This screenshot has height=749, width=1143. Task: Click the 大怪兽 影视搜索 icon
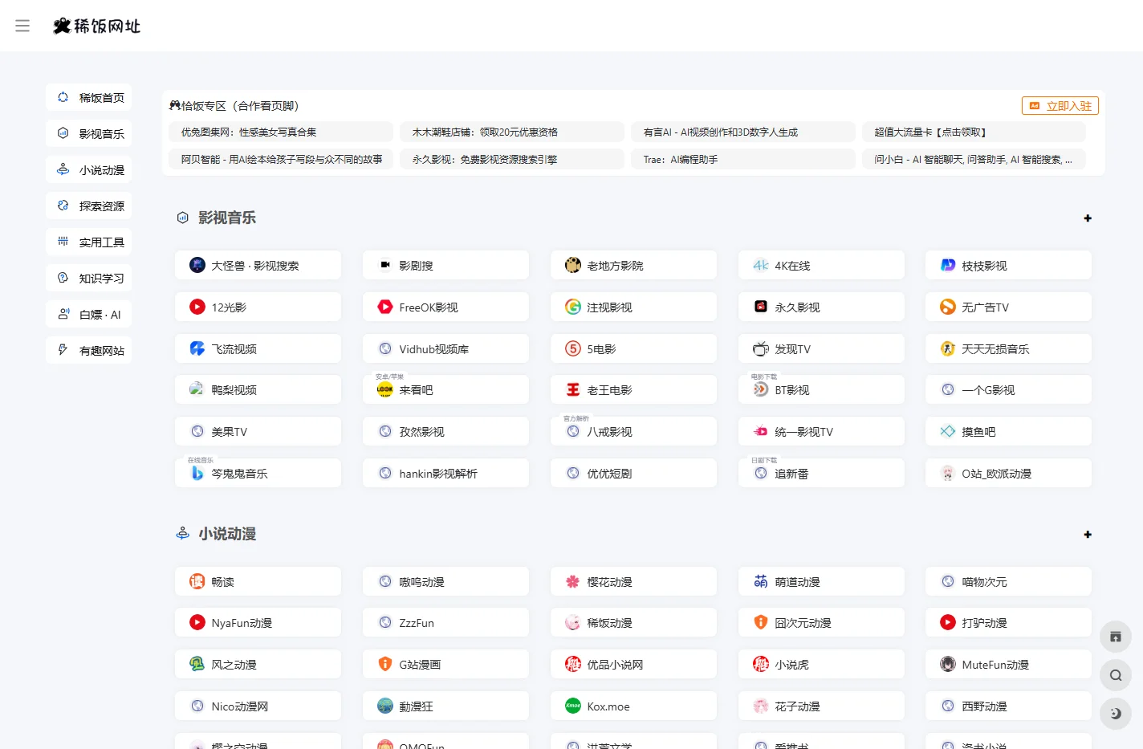point(197,265)
